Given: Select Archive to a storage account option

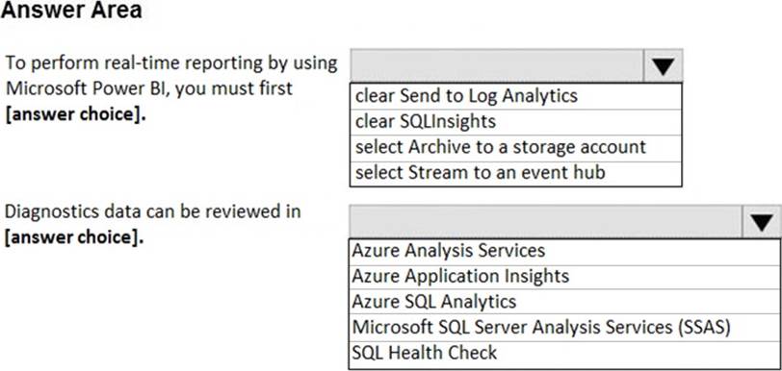Looking at the screenshot, I should [515, 147].
